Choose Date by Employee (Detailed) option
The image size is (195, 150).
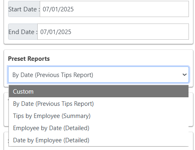(99, 140)
